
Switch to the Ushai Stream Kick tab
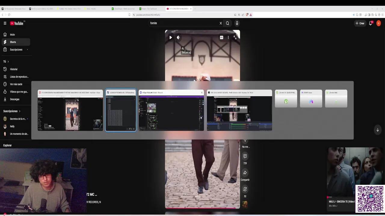[123, 9]
